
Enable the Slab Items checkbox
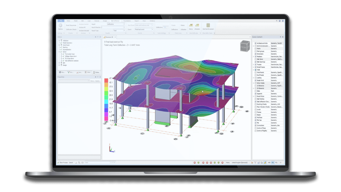click(255, 59)
